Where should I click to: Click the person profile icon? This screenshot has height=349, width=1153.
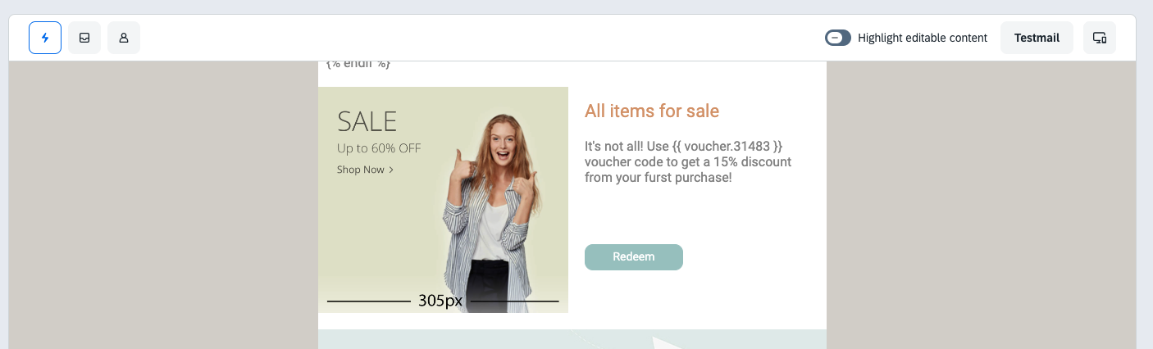pyautogui.click(x=124, y=38)
